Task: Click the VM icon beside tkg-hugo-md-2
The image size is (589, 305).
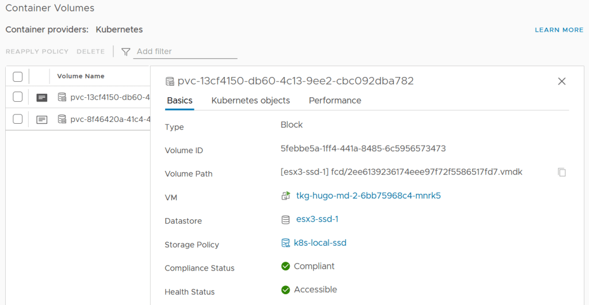Action: (286, 196)
